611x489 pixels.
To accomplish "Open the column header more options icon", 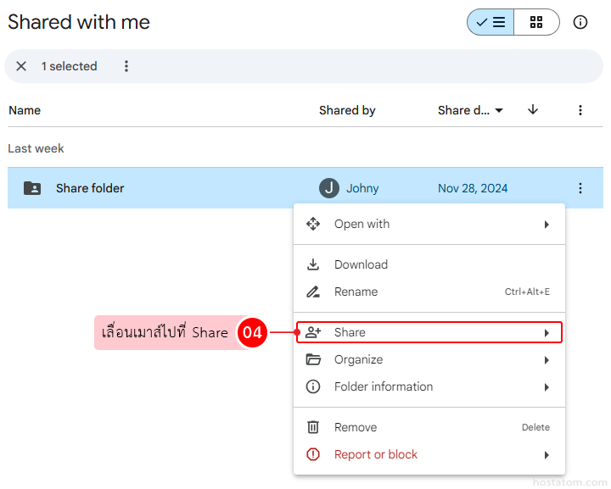I will coord(580,110).
